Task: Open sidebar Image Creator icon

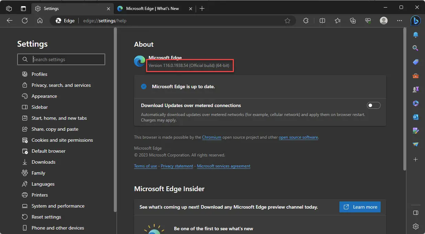Action: click(416, 131)
